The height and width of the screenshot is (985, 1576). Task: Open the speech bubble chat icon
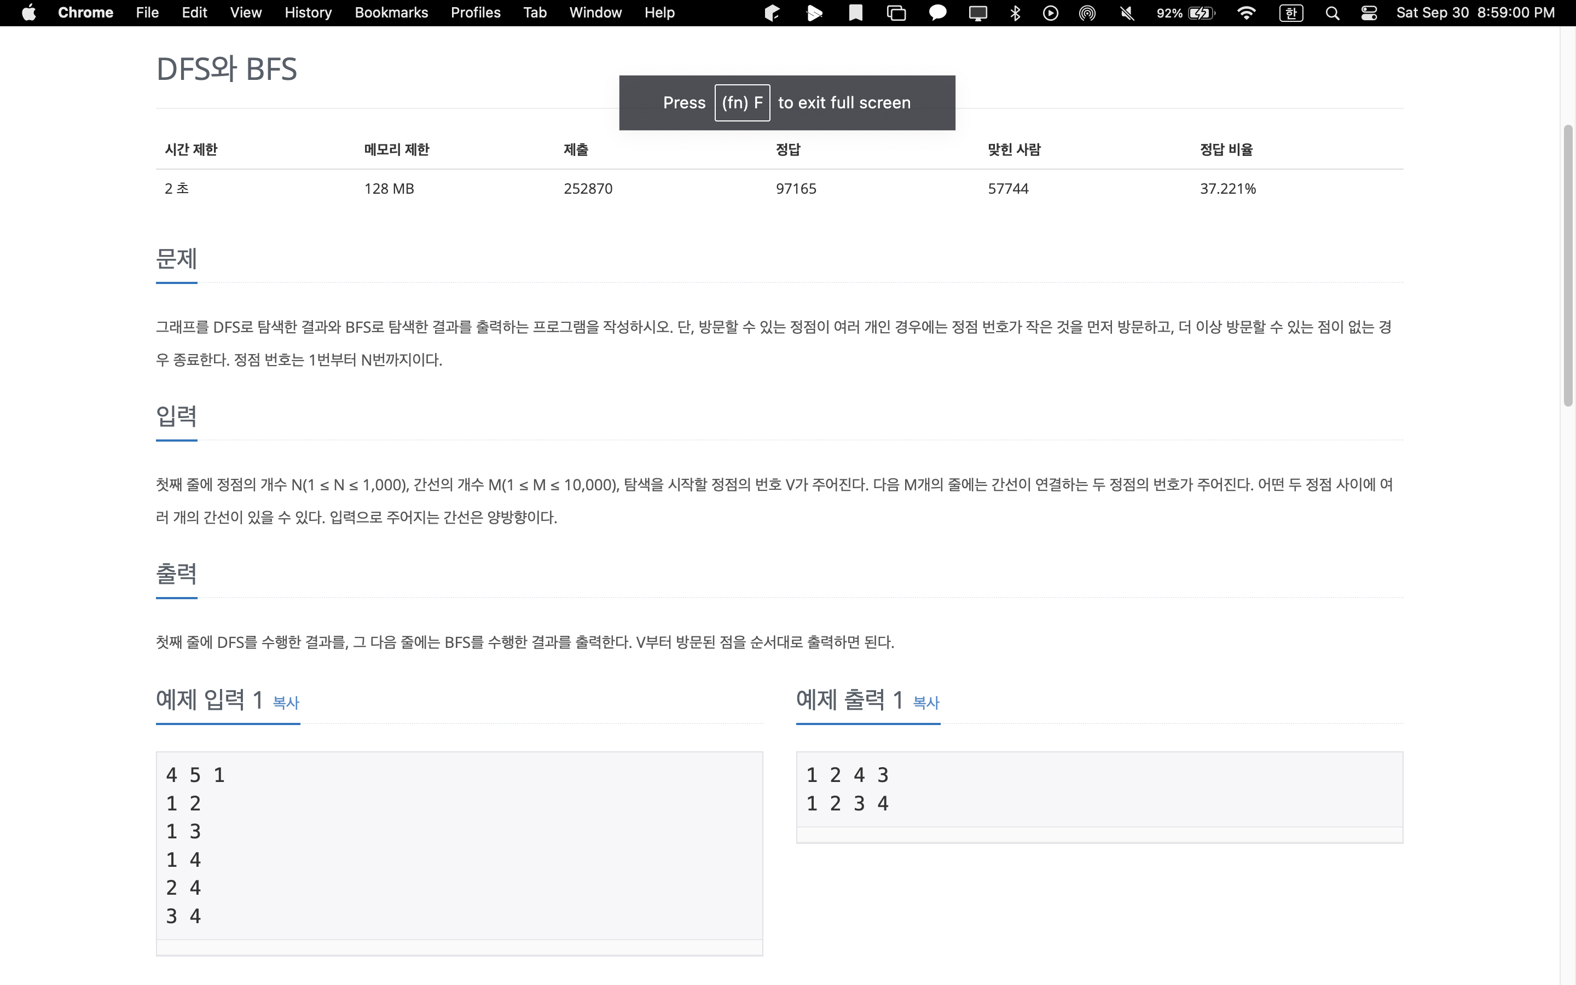coord(937,13)
